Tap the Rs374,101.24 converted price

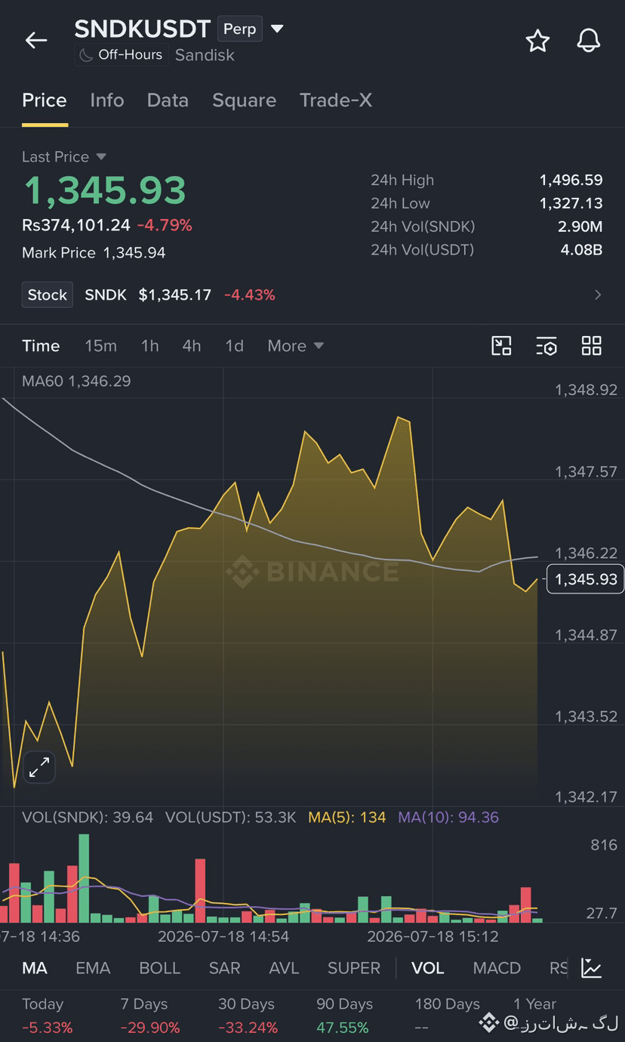tap(76, 225)
